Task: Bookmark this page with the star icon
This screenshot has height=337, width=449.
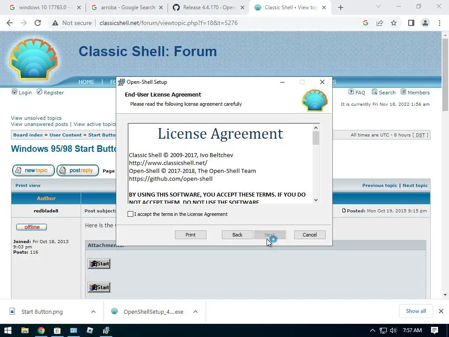Action: 394,23
